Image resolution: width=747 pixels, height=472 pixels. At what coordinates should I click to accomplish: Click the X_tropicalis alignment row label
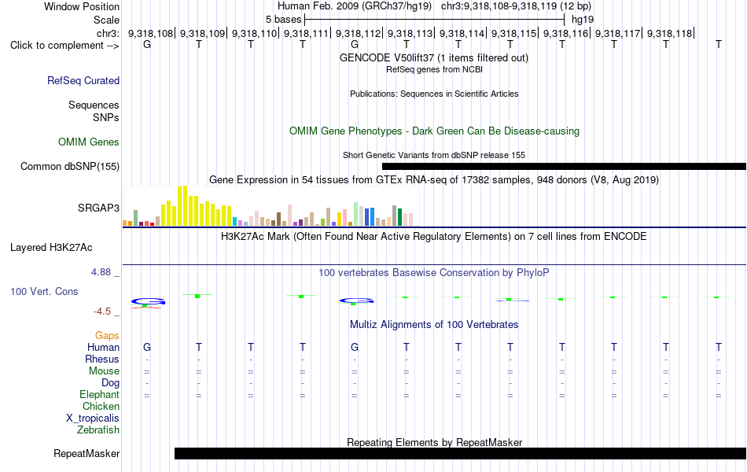pyautogui.click(x=93, y=419)
